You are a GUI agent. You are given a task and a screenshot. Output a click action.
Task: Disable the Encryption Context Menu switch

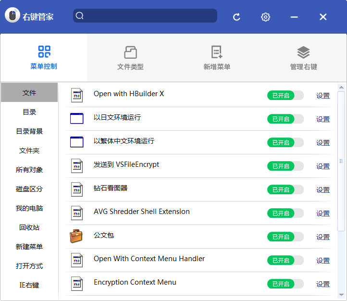pyautogui.click(x=285, y=284)
